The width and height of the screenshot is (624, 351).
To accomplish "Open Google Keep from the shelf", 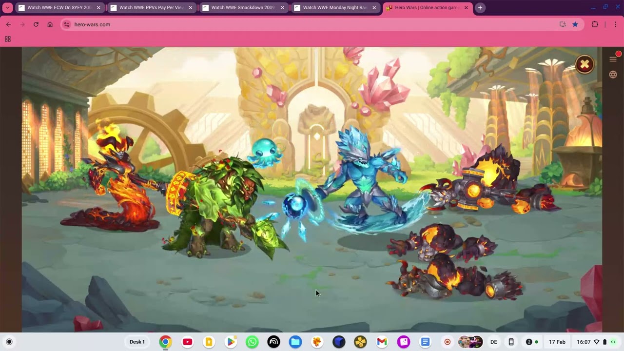I will click(x=209, y=342).
